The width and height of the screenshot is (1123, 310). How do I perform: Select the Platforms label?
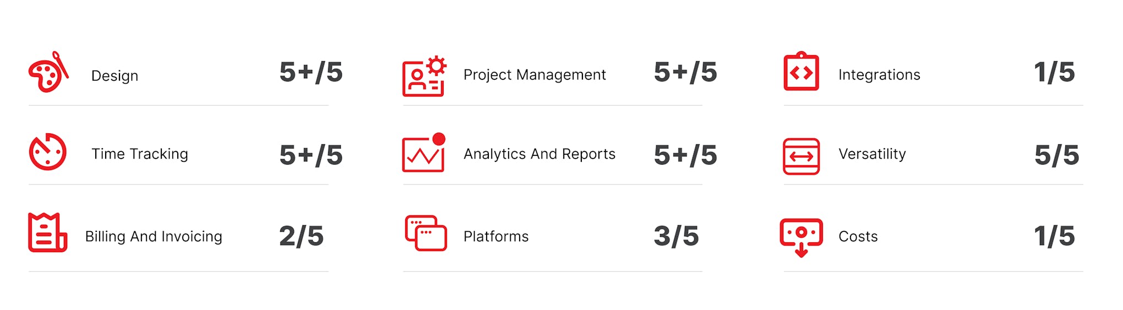point(496,236)
